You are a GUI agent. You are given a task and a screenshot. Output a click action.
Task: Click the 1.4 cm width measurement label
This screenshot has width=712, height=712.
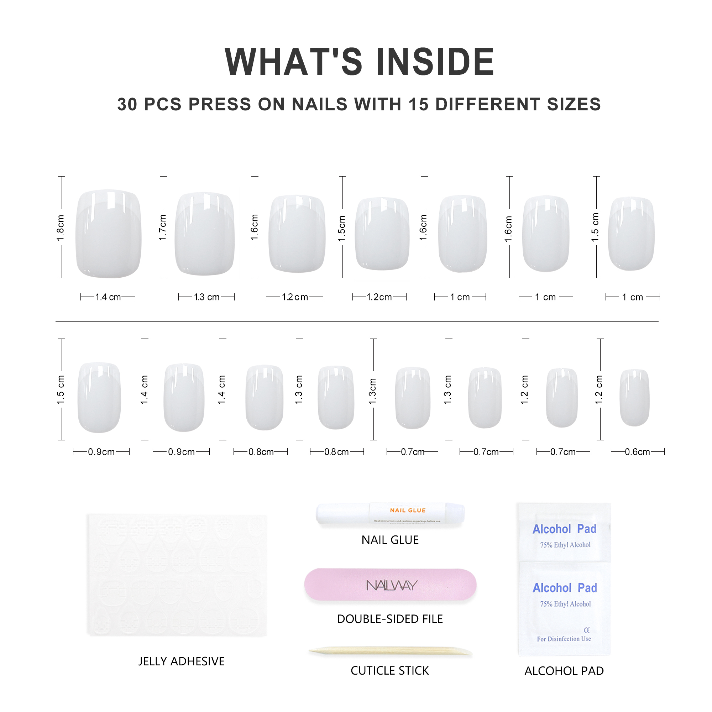tap(108, 297)
